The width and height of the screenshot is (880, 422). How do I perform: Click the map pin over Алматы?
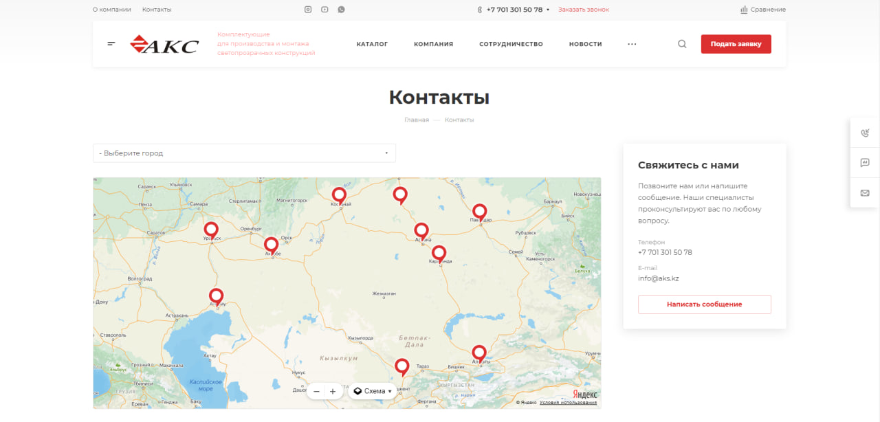479,352
